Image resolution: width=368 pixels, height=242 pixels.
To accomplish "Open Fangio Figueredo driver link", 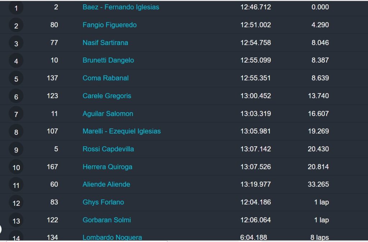I will point(109,25).
